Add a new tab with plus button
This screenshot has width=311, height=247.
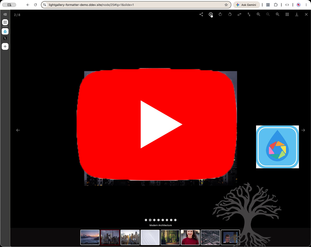click(5, 46)
